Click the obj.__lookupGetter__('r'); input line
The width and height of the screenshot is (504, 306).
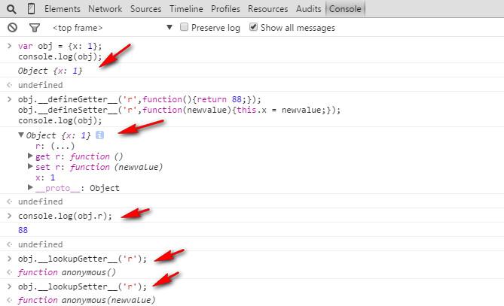pos(82,259)
